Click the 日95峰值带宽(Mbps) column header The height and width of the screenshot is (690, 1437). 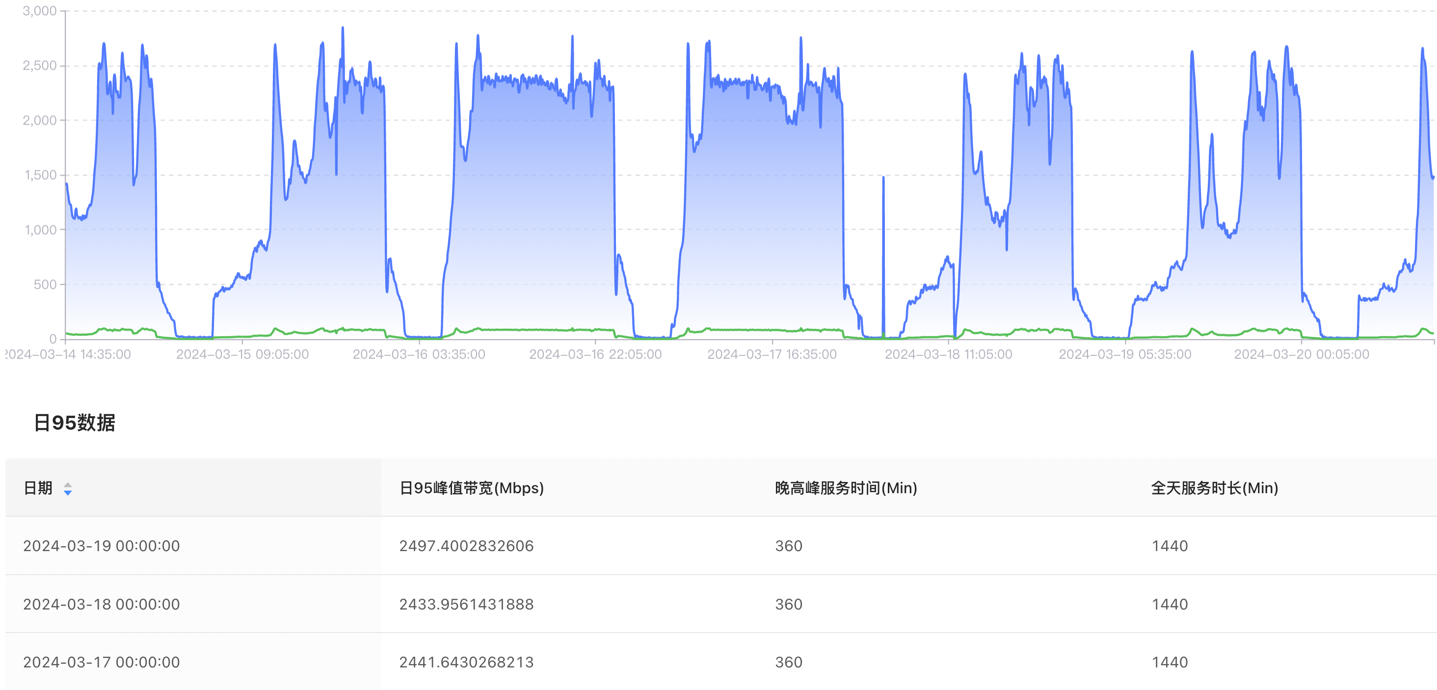pos(471,488)
